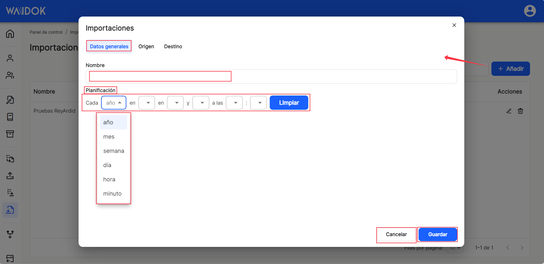This screenshot has height=264, width=544.
Task: Open the archive box icon in sidebar
Action: tap(10, 134)
